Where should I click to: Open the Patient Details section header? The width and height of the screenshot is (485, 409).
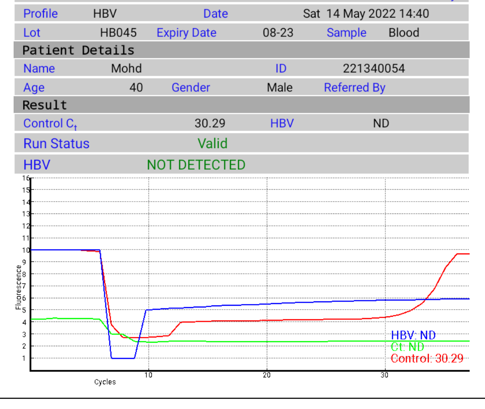coord(78,50)
